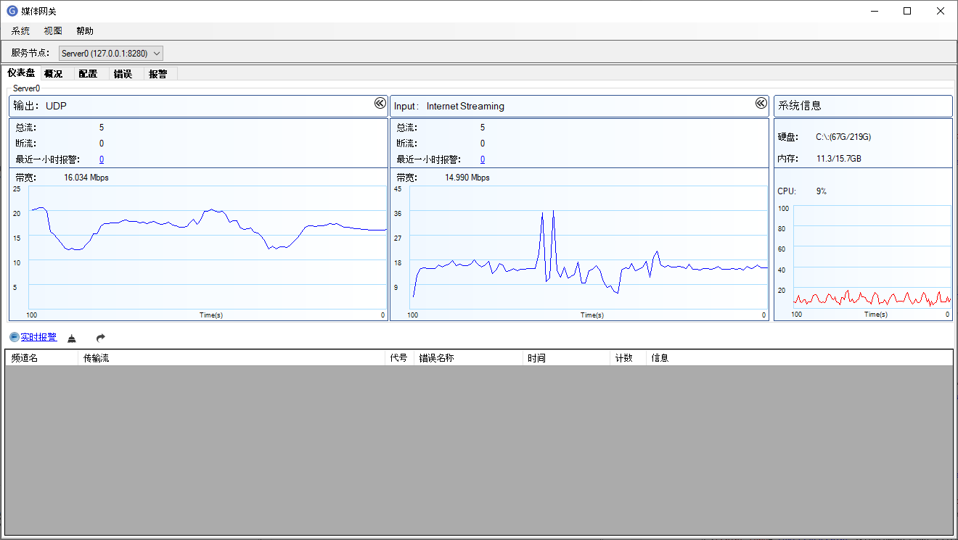958x540 pixels.
Task: Click the curved arrow export icon
Action: tap(101, 338)
